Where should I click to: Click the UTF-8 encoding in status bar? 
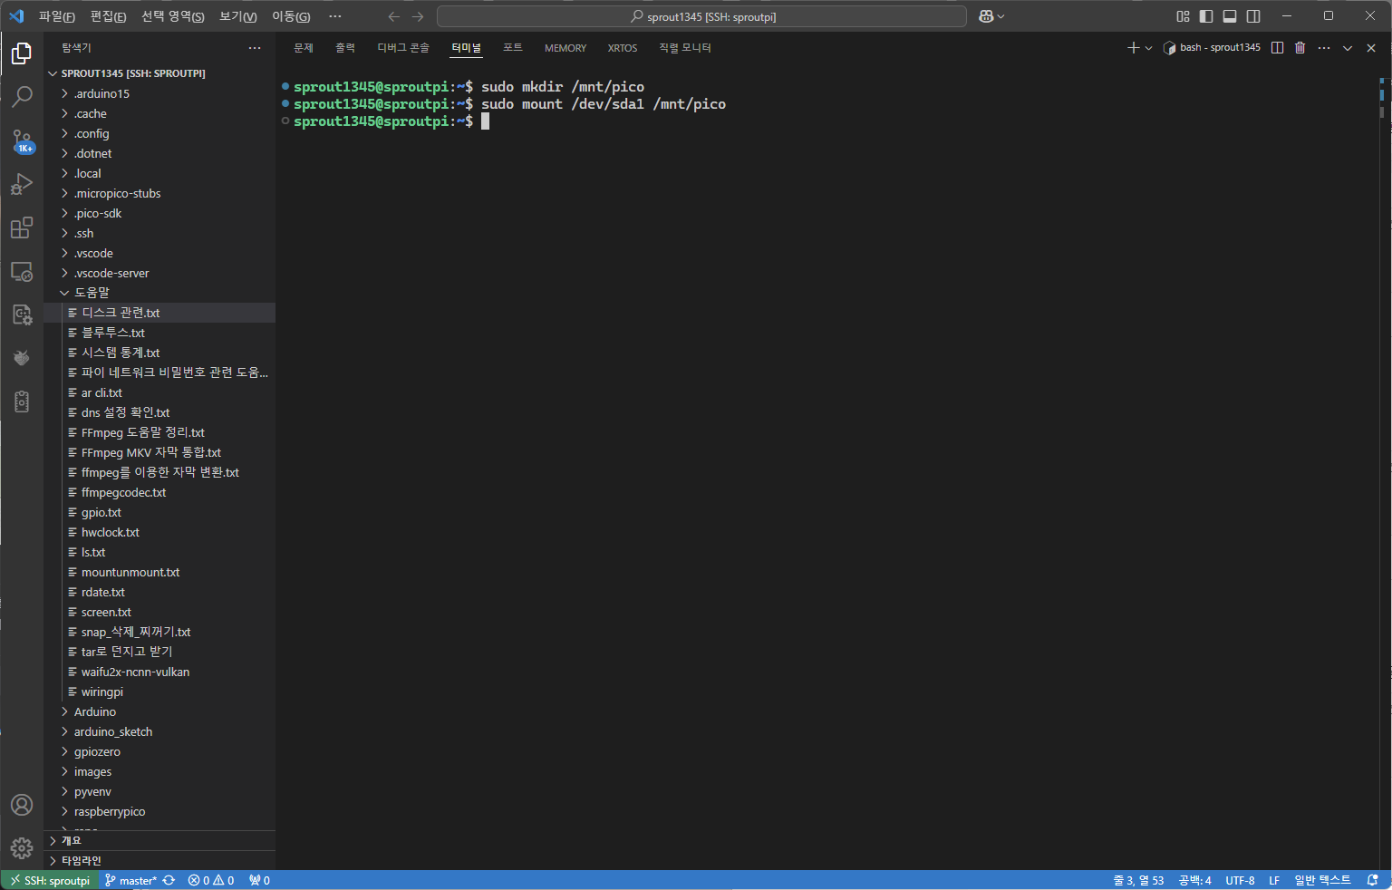1240,880
